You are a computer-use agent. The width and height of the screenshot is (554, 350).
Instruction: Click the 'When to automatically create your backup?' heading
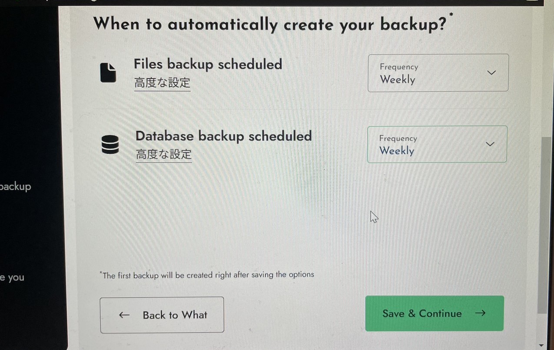(x=269, y=24)
